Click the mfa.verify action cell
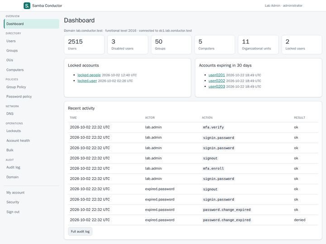The height and width of the screenshot is (244, 326). point(213,127)
